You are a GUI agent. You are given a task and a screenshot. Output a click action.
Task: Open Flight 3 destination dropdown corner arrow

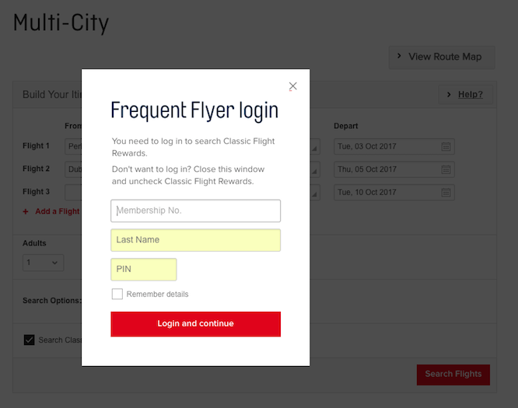pyautogui.click(x=314, y=195)
